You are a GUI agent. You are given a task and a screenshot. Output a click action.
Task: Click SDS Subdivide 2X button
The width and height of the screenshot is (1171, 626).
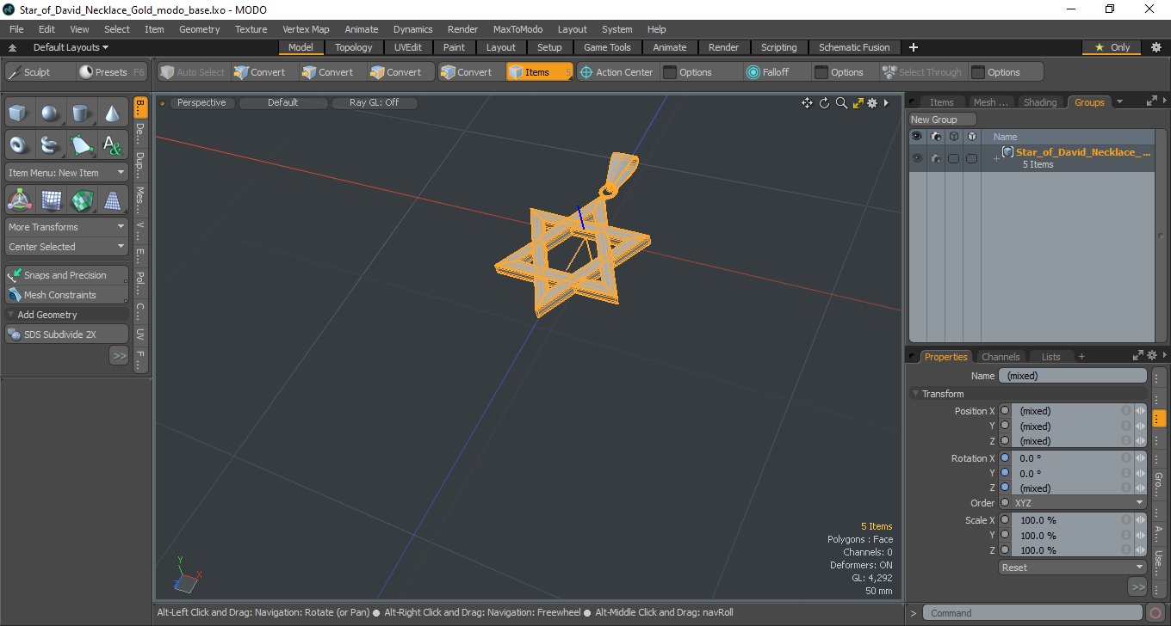(x=66, y=334)
